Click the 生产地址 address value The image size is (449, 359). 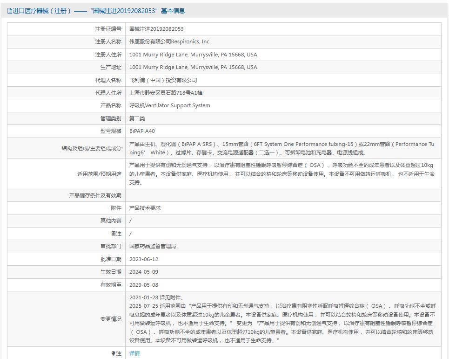(193, 67)
